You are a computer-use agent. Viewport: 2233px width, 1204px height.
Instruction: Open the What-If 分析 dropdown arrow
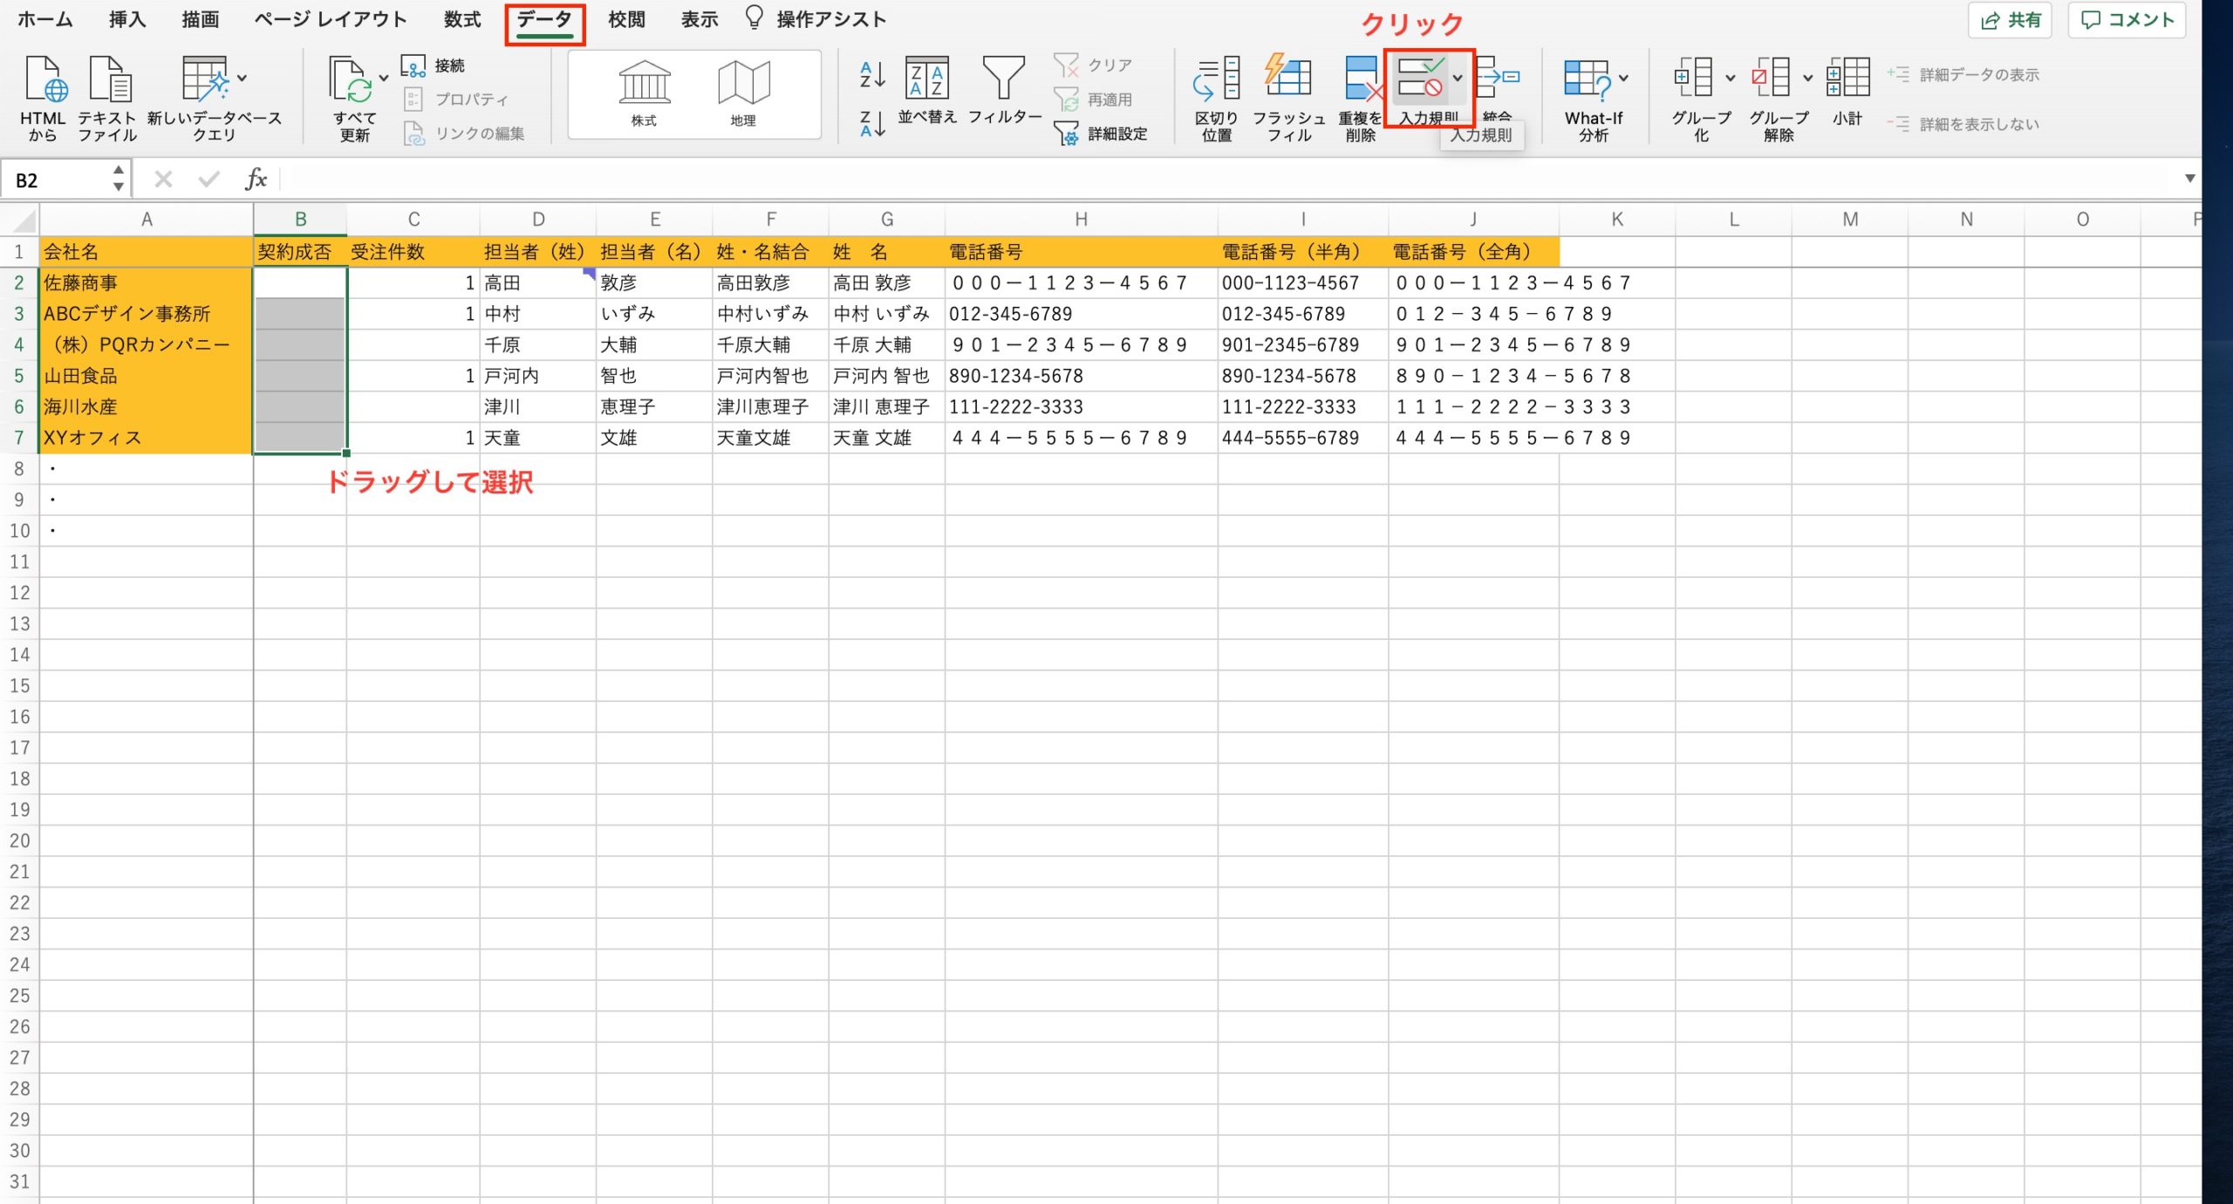coord(1623,78)
